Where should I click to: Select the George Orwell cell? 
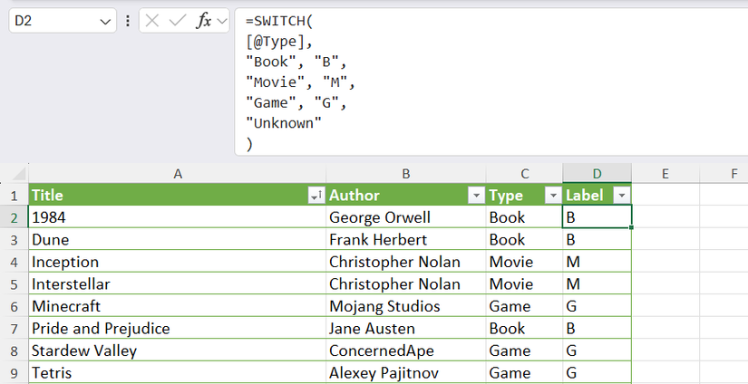[x=406, y=217]
